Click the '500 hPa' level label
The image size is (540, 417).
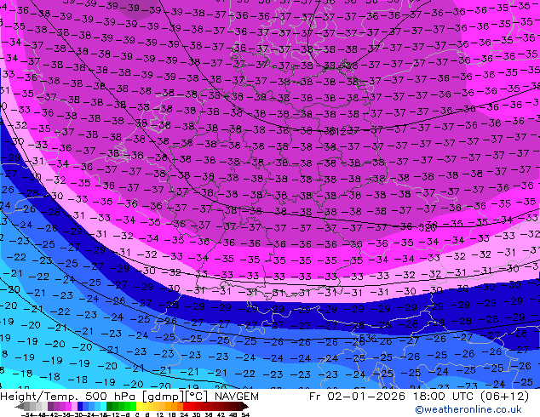tap(111, 397)
